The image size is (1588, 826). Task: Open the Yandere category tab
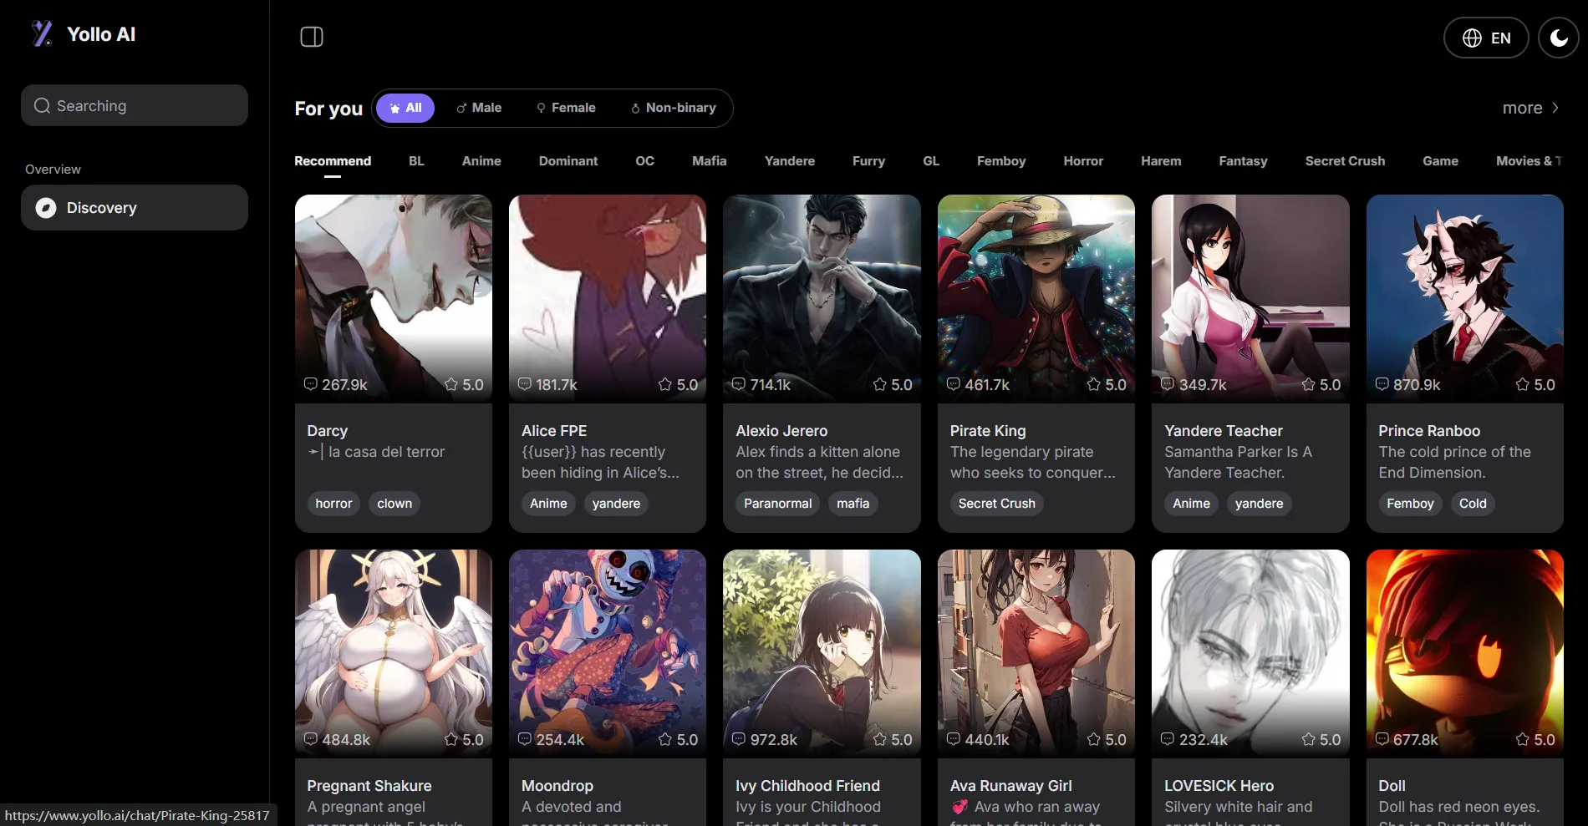(x=789, y=161)
